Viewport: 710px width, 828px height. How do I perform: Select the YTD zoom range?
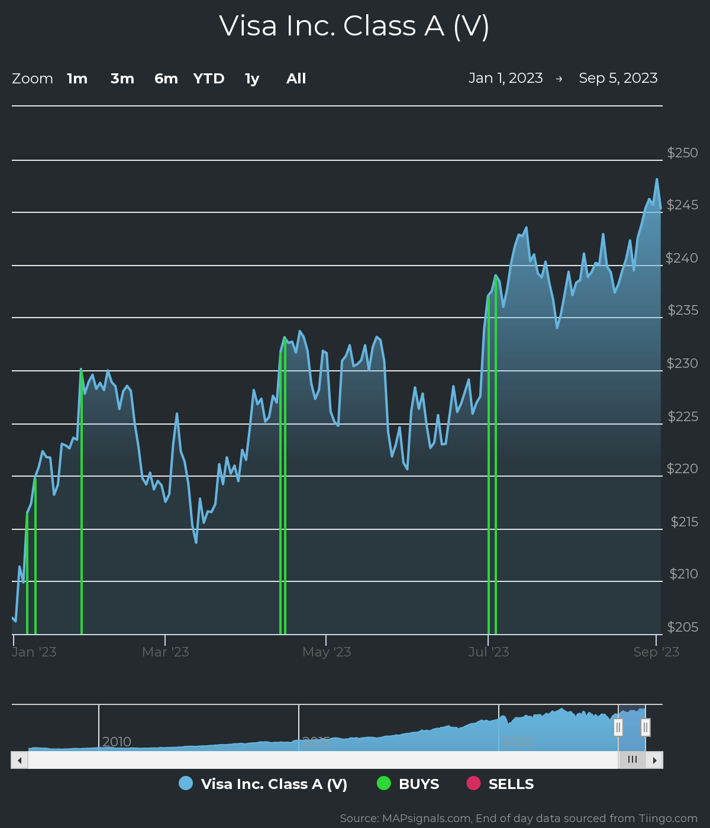coord(209,79)
